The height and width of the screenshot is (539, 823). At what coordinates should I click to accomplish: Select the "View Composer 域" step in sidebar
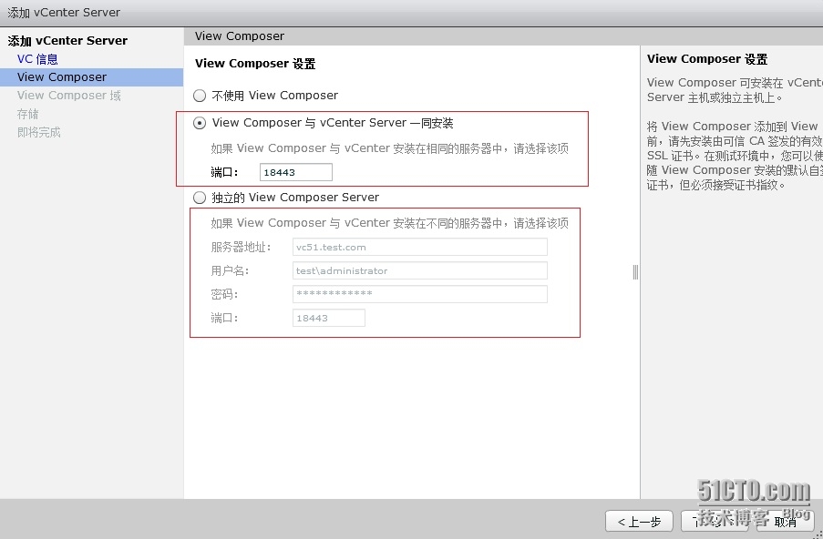[x=68, y=96]
